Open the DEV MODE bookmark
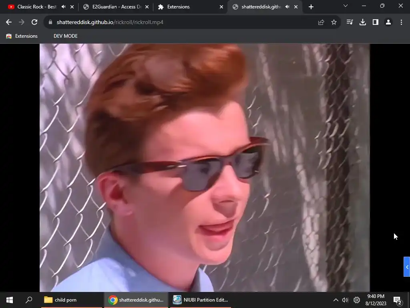410x308 pixels. click(x=65, y=36)
